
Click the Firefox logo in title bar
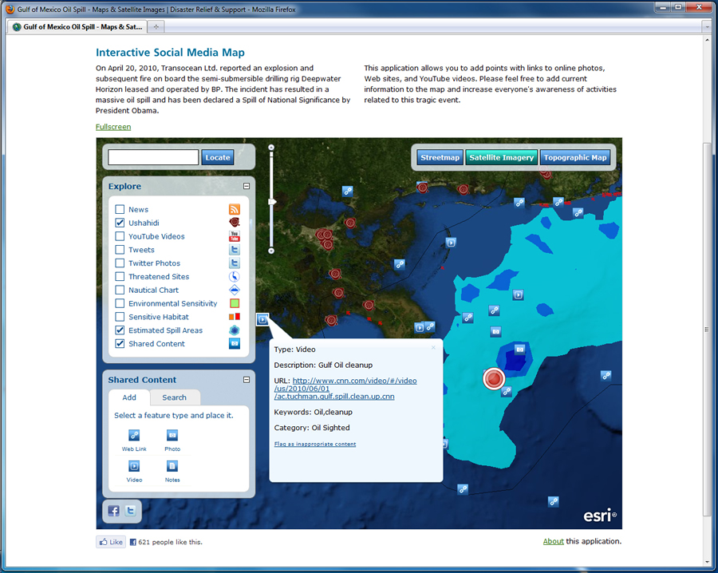tap(10, 9)
